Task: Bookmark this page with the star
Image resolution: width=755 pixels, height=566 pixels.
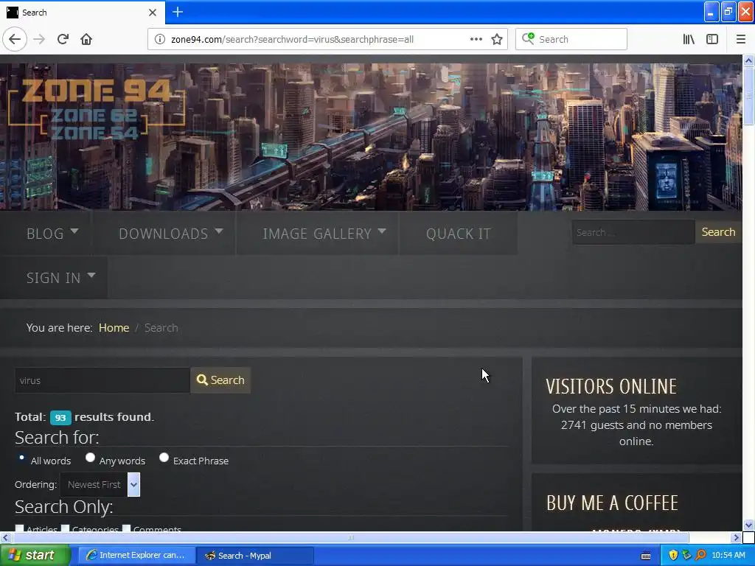Action: click(x=497, y=39)
